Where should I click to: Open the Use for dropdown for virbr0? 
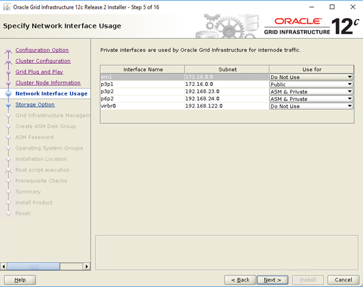[311, 106]
